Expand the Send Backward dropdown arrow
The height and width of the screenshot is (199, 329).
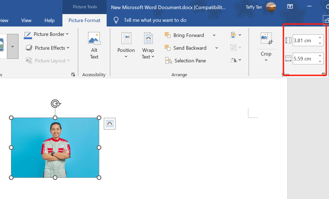tap(217, 48)
